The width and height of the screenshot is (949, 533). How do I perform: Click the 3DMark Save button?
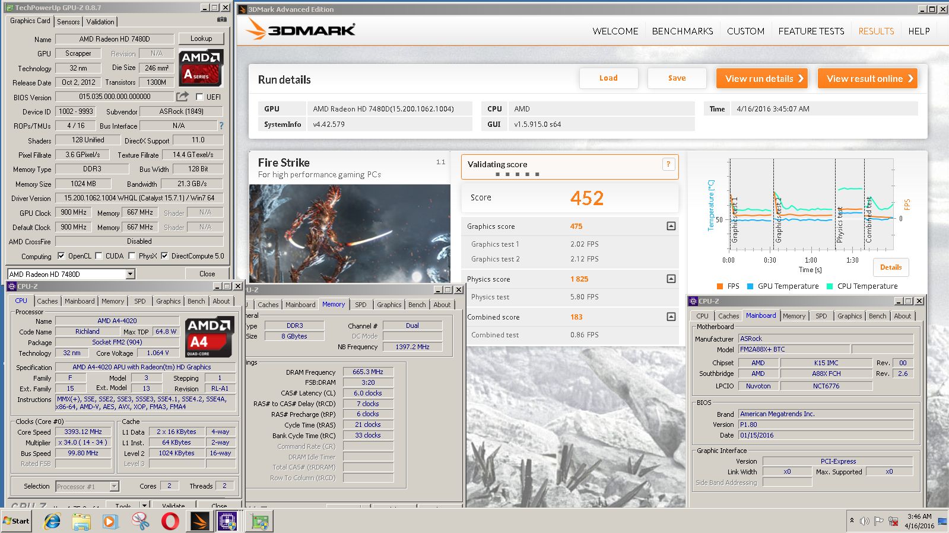677,78
